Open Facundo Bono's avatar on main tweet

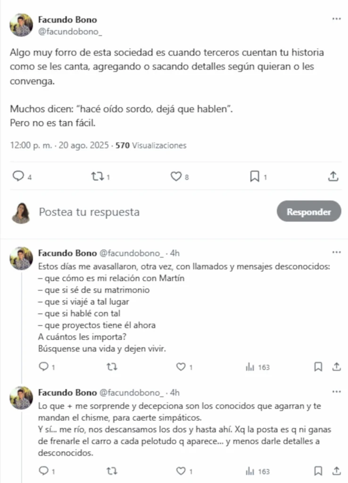[x=22, y=25]
